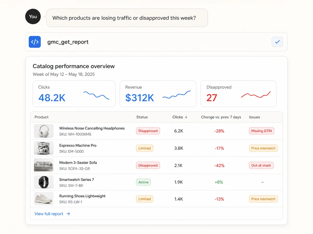Click the Product column header

pyautogui.click(x=41, y=117)
